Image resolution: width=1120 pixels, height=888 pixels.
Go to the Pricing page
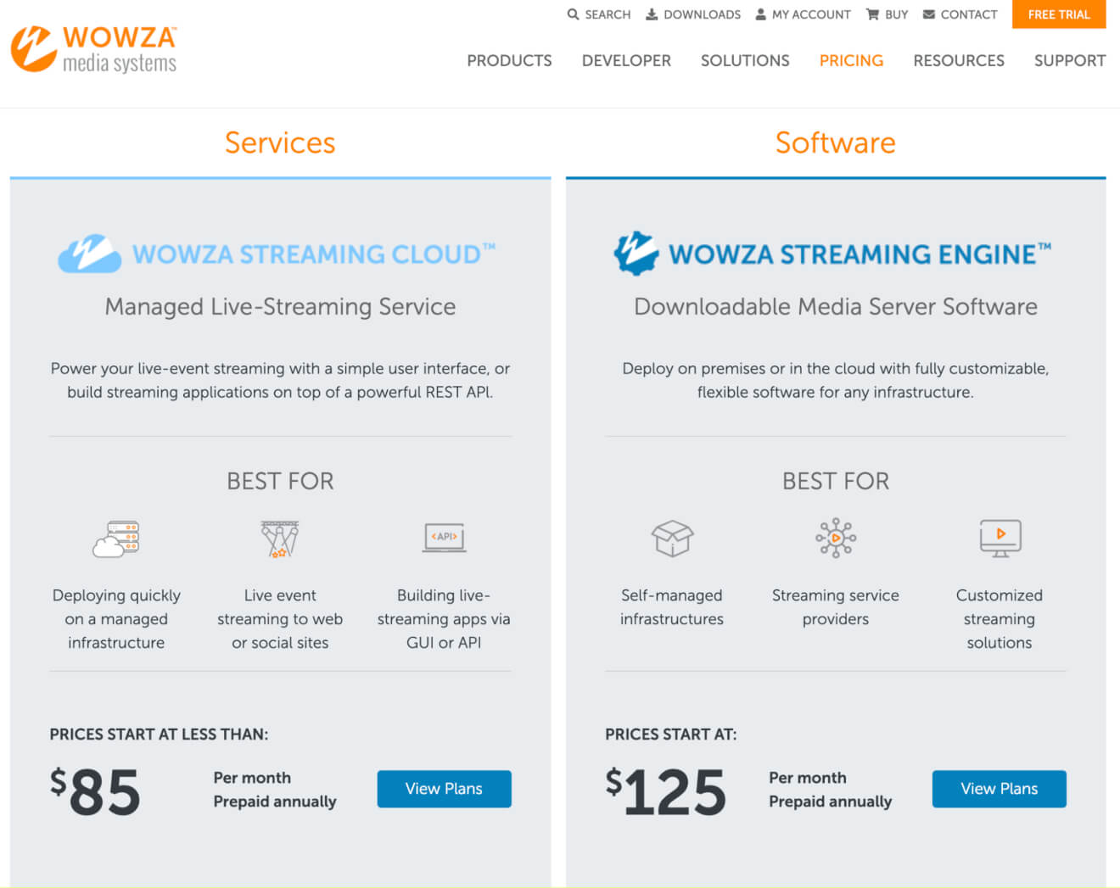[x=851, y=61]
